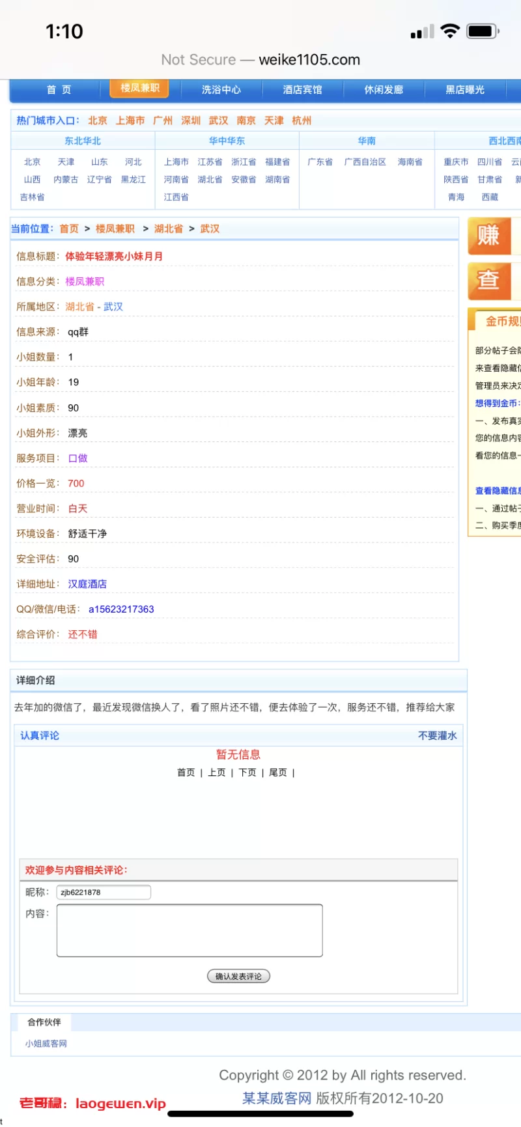521x1127 pixels.
Task: Tap the battery icon in the status bar
Action: [483, 31]
